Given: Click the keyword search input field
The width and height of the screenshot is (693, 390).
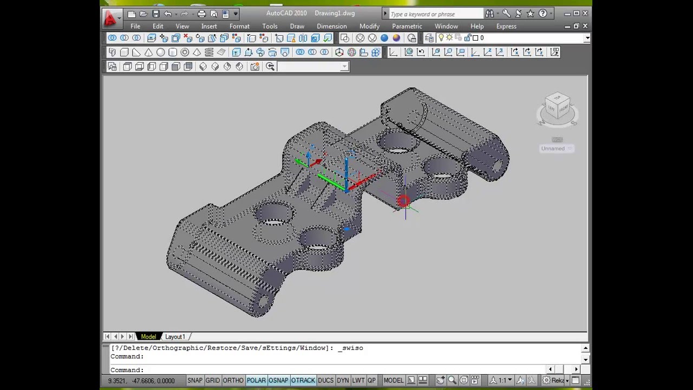Looking at the screenshot, I should [435, 14].
